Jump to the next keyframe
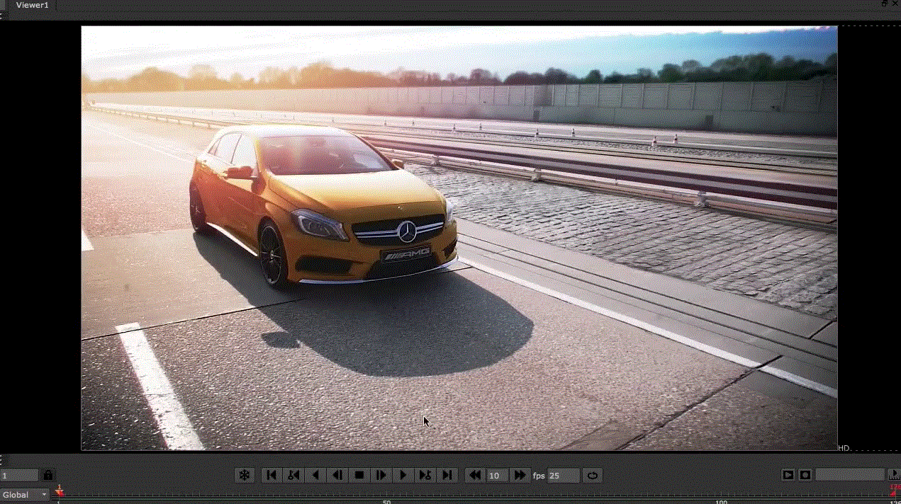 (x=425, y=475)
